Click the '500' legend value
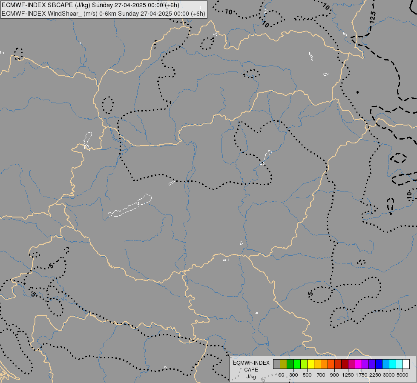 pos(307,375)
